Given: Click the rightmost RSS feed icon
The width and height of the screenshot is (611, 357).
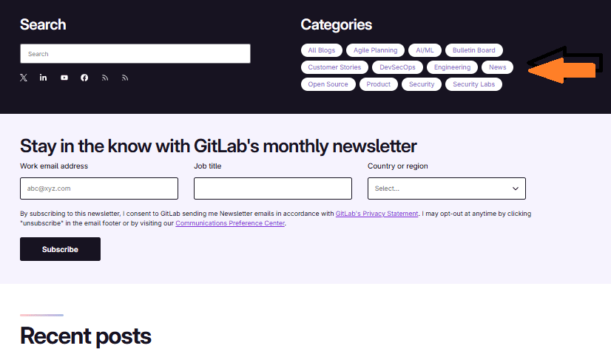Looking at the screenshot, I should point(125,78).
